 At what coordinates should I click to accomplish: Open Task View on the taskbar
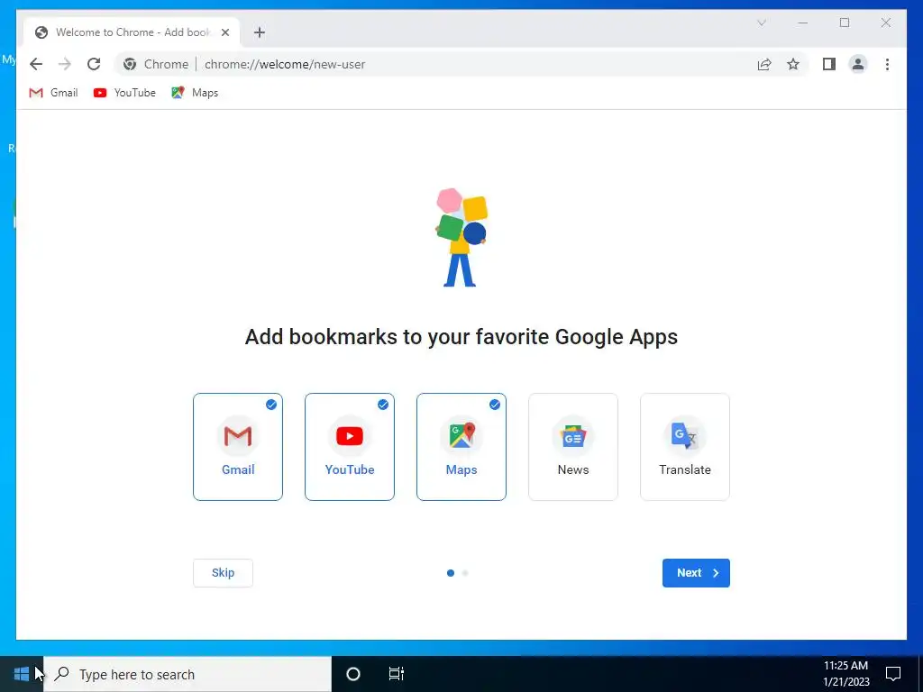point(397,674)
